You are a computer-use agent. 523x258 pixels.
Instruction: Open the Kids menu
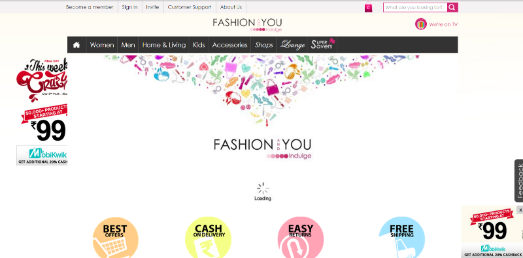[x=199, y=45]
